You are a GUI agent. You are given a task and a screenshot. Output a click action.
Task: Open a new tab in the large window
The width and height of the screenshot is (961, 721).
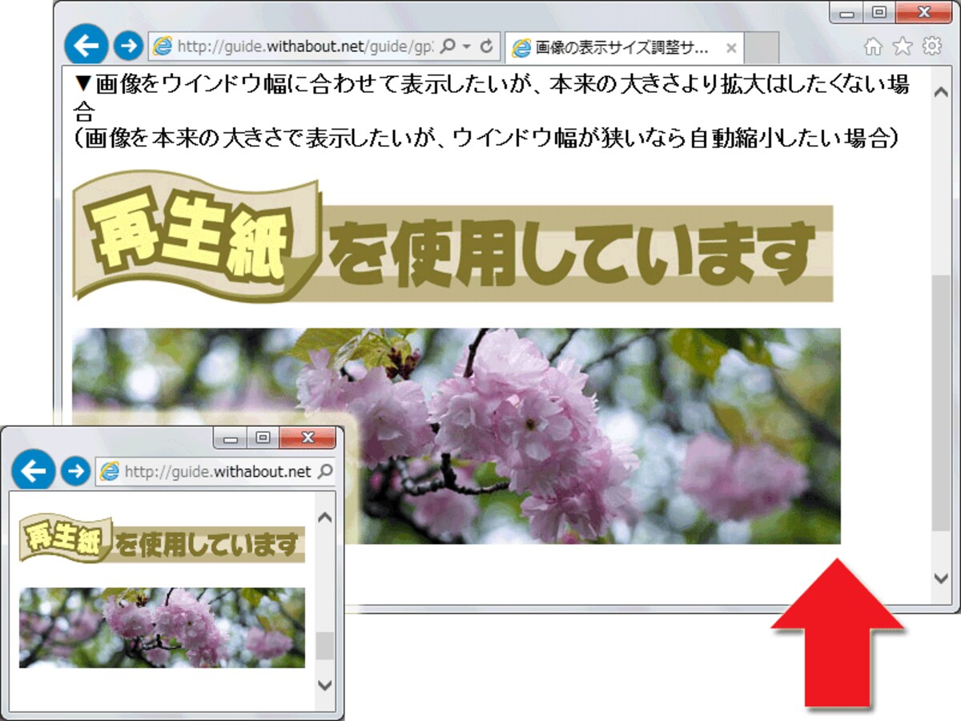click(x=762, y=48)
